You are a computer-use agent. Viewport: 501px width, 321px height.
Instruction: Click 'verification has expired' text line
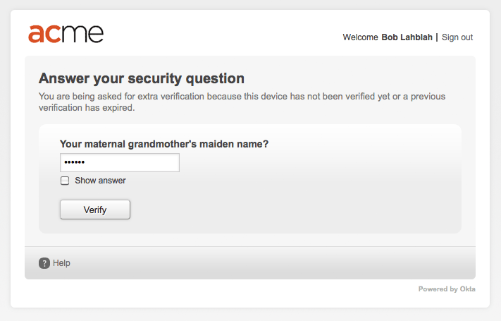tap(87, 109)
